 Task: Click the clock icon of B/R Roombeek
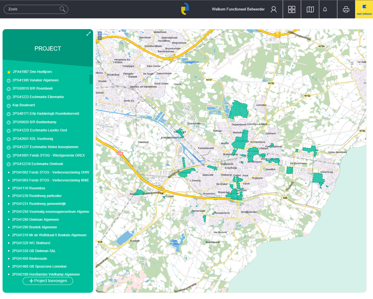pos(9,89)
